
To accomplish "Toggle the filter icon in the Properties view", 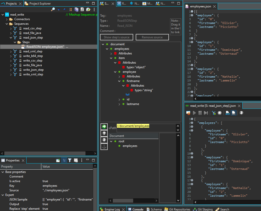I will 70,160.
